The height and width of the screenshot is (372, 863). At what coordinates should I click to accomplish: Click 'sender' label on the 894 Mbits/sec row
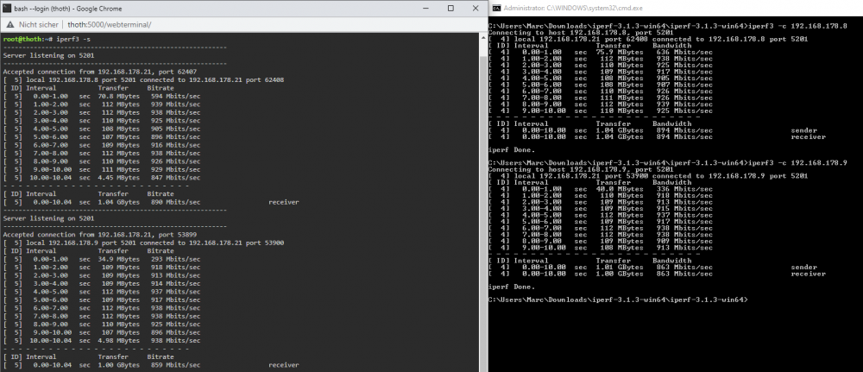point(804,130)
